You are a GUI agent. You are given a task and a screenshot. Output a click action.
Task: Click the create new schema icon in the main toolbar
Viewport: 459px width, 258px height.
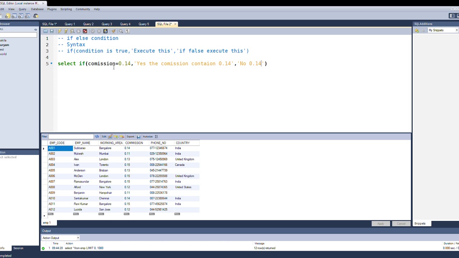(x=8, y=16)
